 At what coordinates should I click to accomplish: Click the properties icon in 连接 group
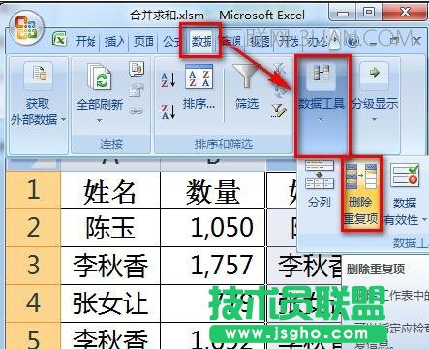tap(137, 90)
